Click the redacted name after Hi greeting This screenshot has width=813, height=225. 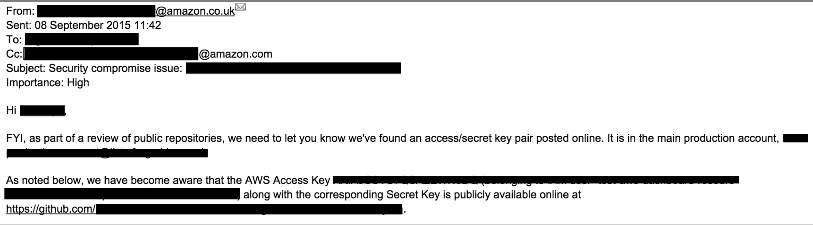[43, 110]
